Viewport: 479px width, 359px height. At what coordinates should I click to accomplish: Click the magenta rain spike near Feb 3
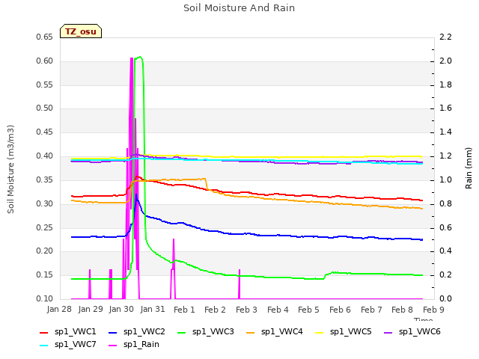point(239,284)
